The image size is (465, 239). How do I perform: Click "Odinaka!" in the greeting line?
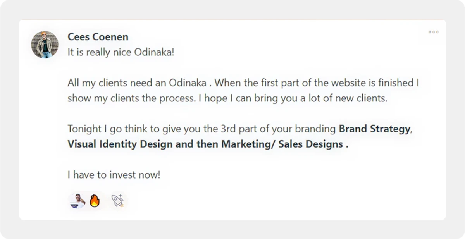[x=154, y=52]
